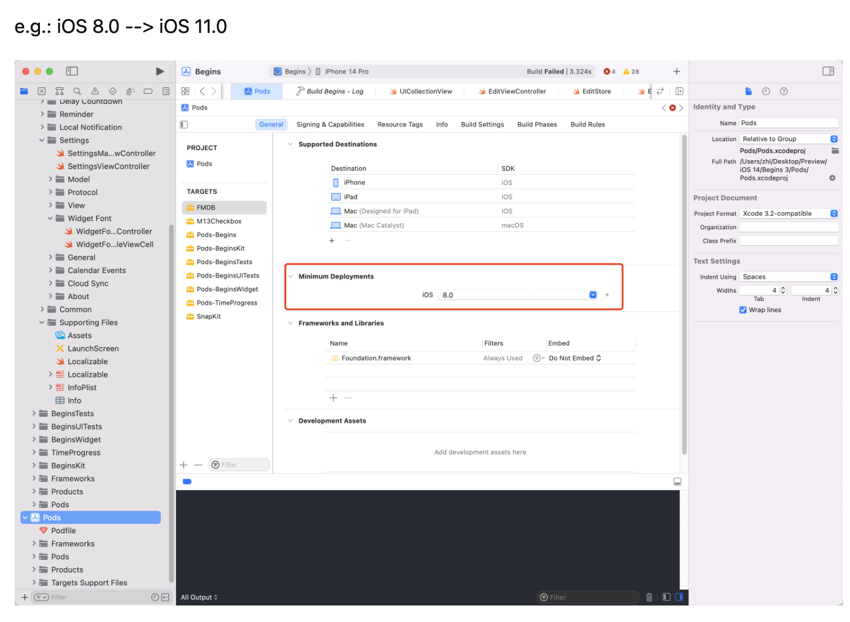Collapse the Development Assets section
This screenshot has width=850, height=622.
coord(290,421)
